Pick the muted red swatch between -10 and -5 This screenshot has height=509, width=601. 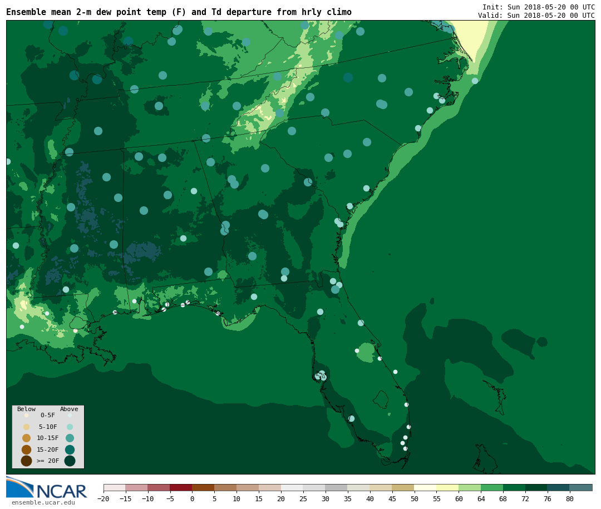[x=159, y=487]
